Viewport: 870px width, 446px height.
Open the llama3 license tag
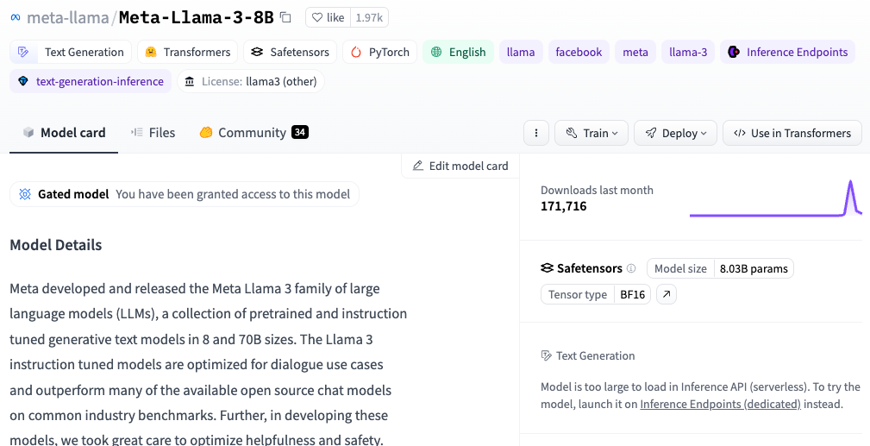coord(250,81)
